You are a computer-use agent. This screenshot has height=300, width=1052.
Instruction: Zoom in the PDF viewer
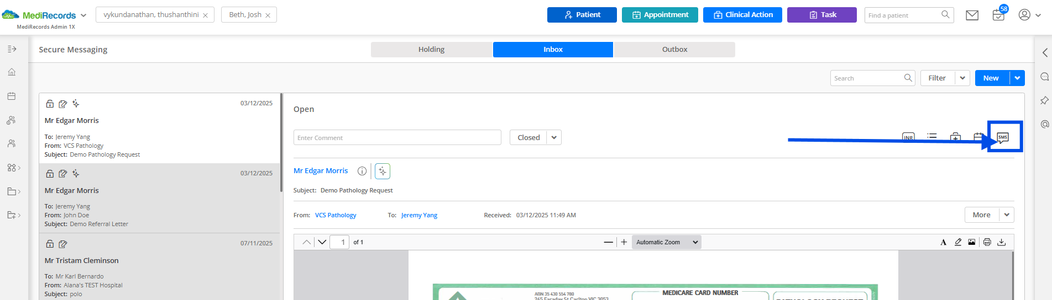click(624, 242)
